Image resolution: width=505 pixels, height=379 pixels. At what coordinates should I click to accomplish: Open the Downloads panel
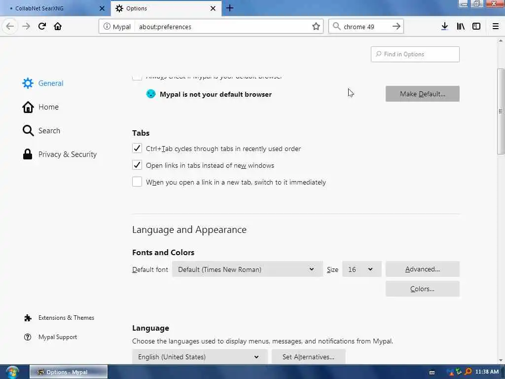click(444, 27)
